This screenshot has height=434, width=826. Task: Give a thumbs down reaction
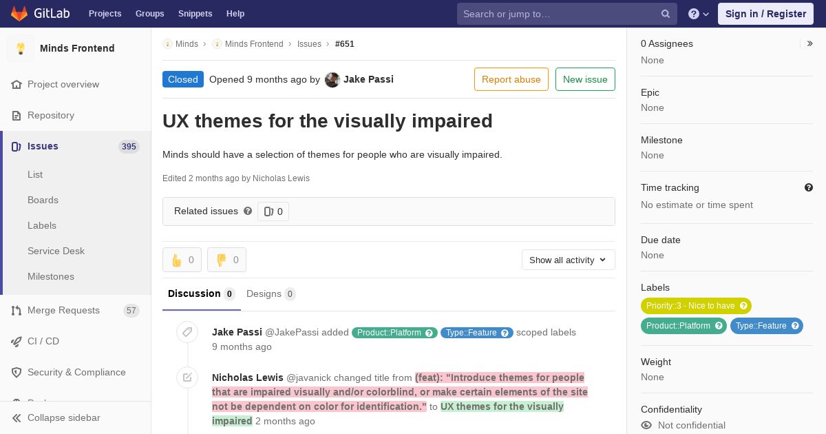coord(226,260)
